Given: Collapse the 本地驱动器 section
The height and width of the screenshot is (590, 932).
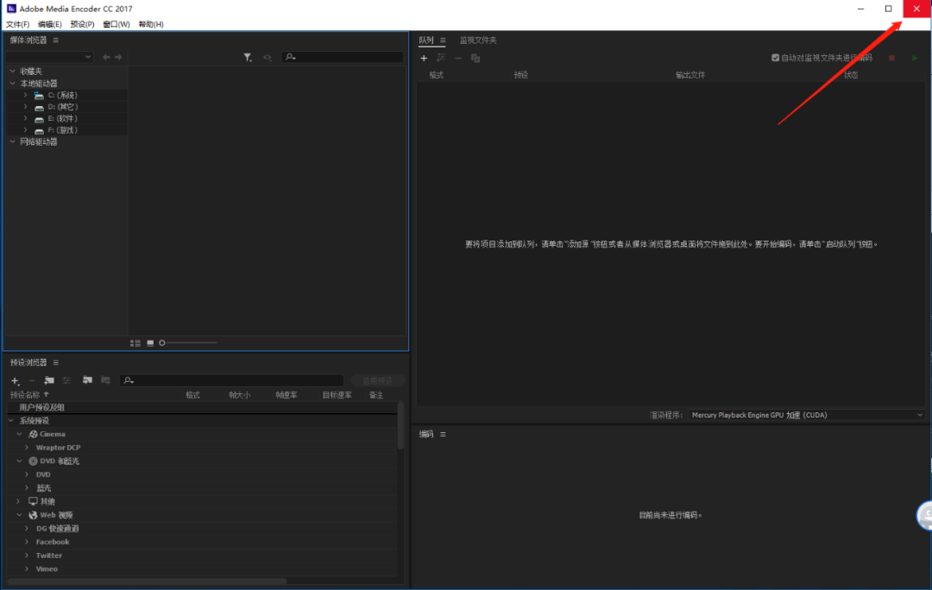Looking at the screenshot, I should point(12,84).
